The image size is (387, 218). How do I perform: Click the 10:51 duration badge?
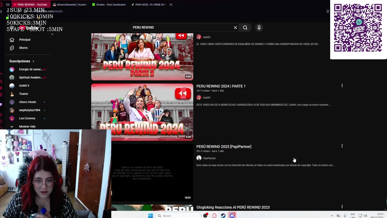click(187, 198)
